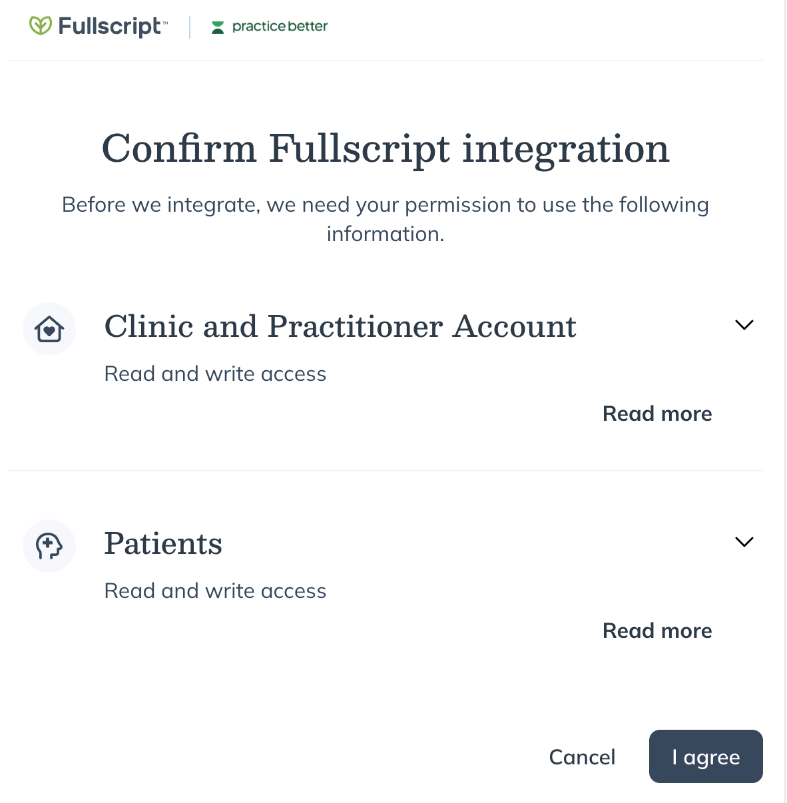
Task: Open the Clinic and Practitioner Account heading
Action: (x=340, y=326)
